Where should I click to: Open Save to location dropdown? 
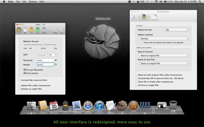[x=164, y=55]
